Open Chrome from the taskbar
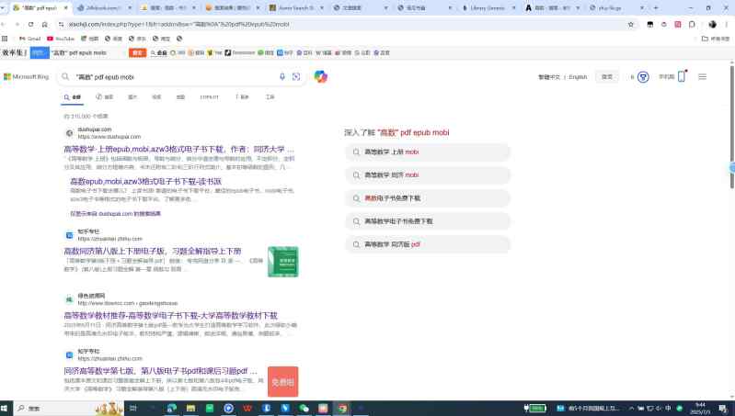Viewport: 735px width, 416px height. point(342,408)
